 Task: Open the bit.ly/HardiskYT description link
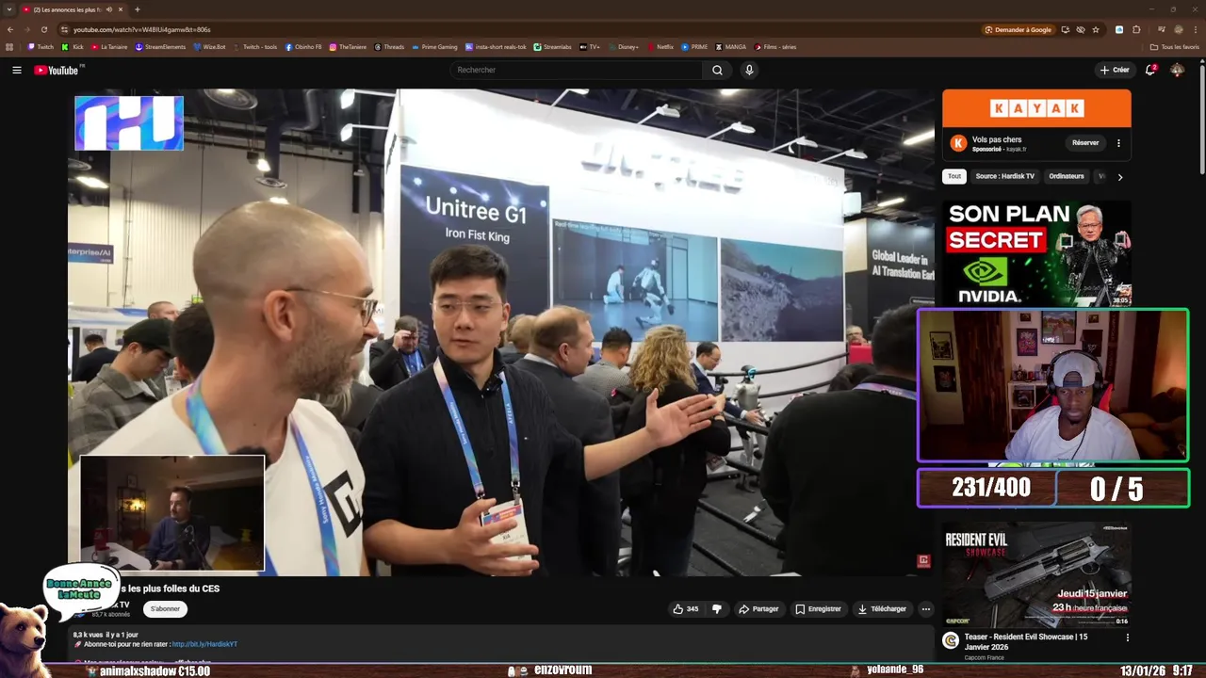click(x=204, y=645)
